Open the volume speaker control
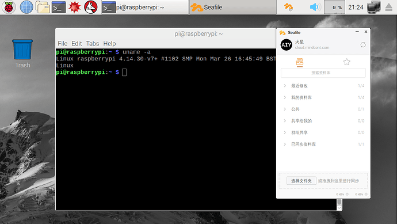397x224 pixels. click(315, 7)
